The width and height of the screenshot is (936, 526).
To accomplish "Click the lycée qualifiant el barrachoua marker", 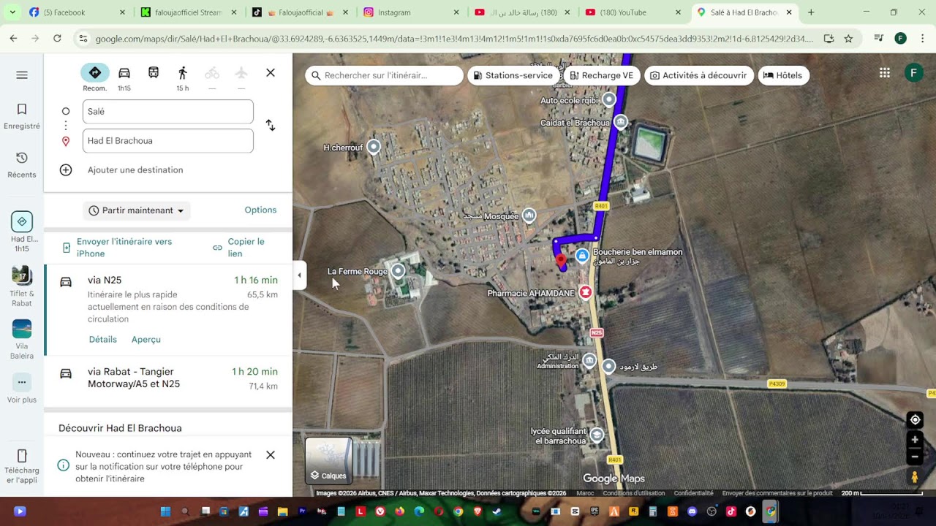I will click(597, 435).
